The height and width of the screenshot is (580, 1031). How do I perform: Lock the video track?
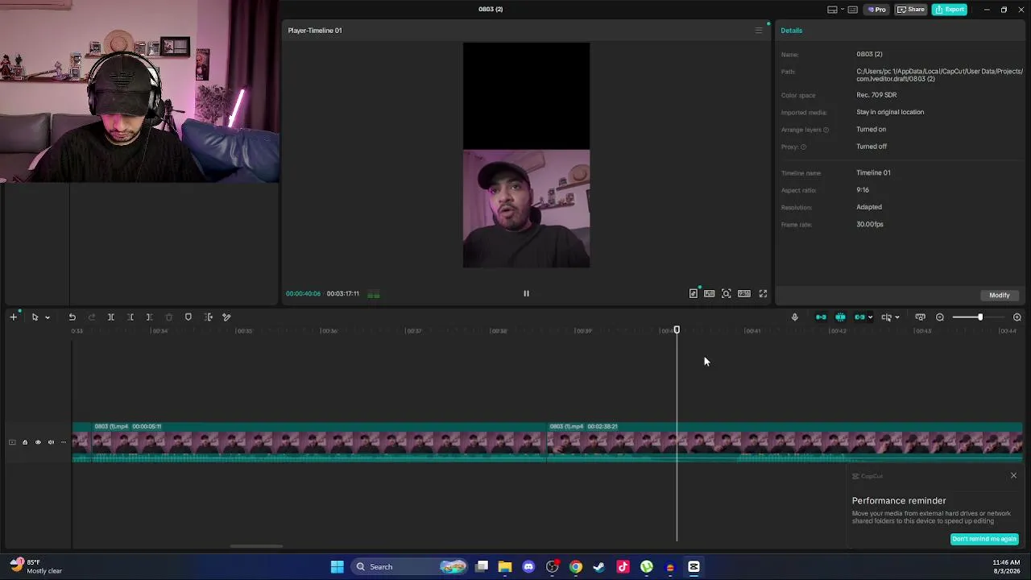pyautogui.click(x=24, y=442)
